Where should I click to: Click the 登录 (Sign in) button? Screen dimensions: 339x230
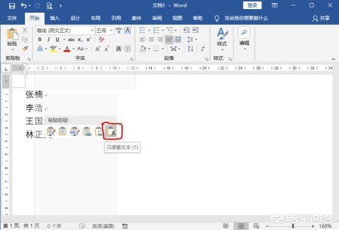coord(252,5)
